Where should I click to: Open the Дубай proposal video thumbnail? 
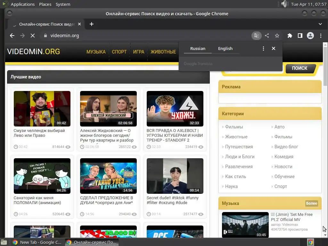coord(108,176)
